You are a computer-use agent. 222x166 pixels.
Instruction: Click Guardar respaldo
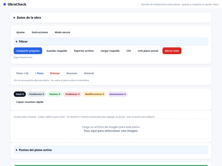57,51
